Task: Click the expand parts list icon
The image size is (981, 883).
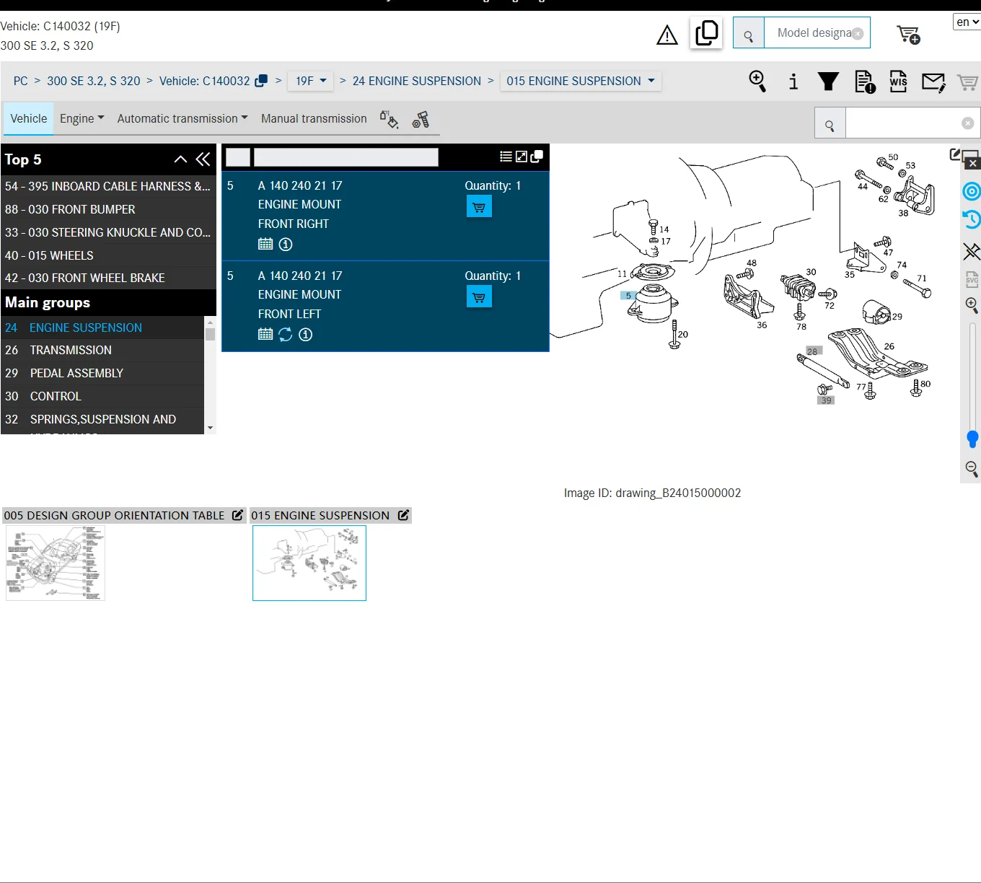Action: pos(522,157)
